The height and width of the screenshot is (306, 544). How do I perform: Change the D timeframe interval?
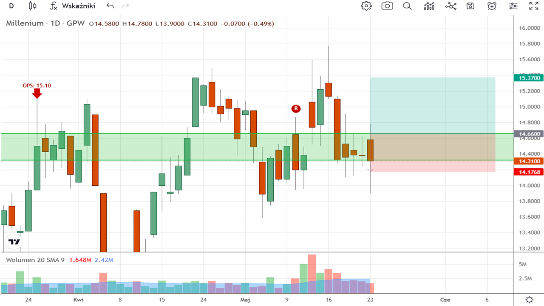coord(11,6)
